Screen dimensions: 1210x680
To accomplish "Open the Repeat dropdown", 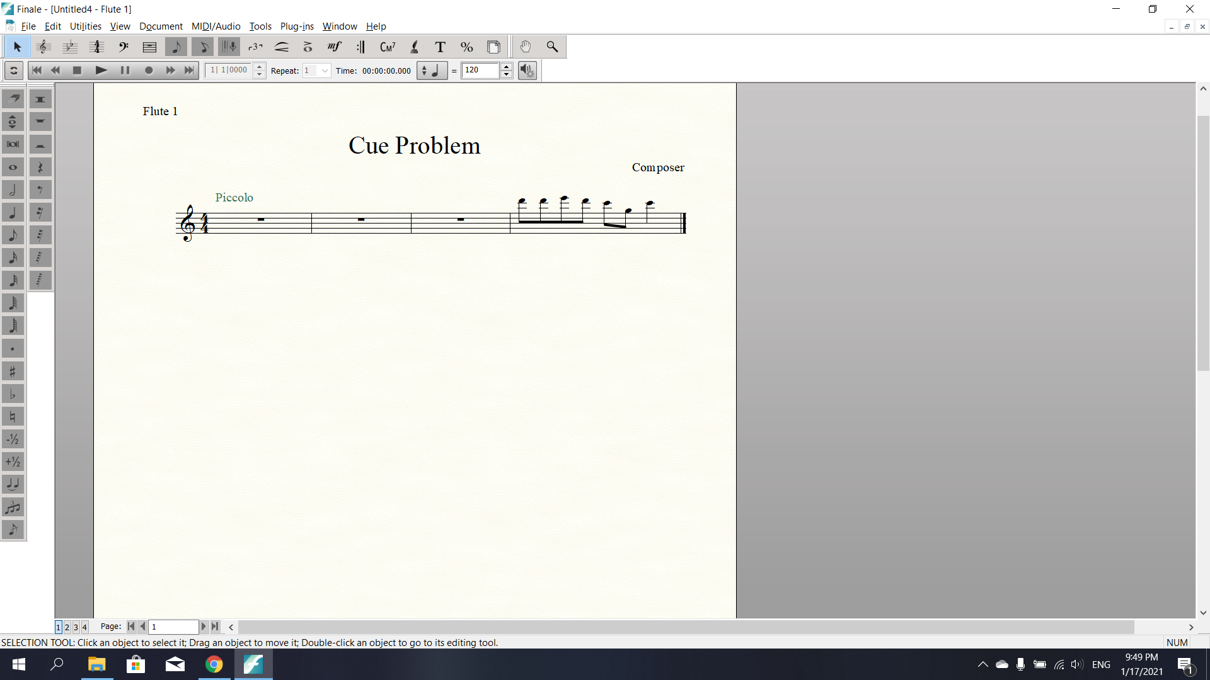I will coord(325,71).
